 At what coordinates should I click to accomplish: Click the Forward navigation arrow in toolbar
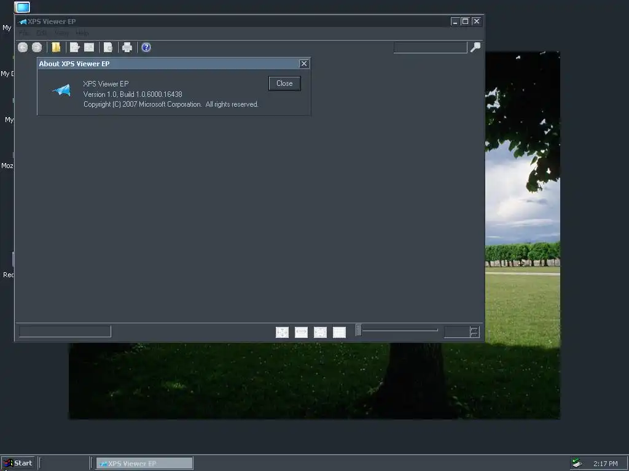(x=37, y=48)
